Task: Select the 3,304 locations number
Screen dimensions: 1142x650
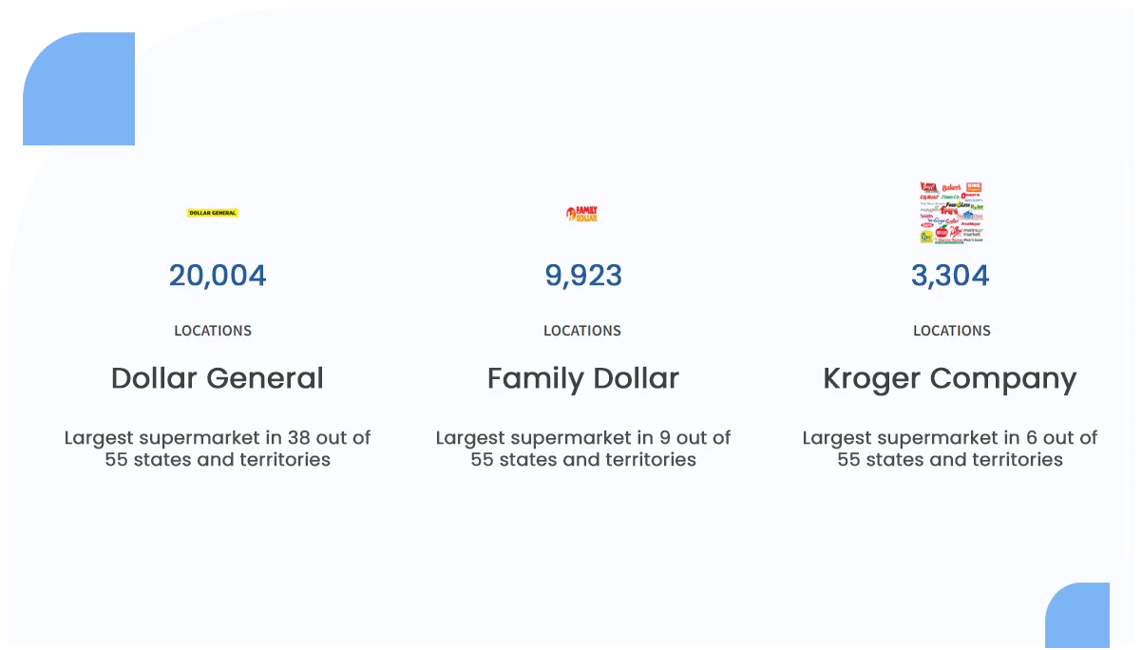Action: (950, 276)
